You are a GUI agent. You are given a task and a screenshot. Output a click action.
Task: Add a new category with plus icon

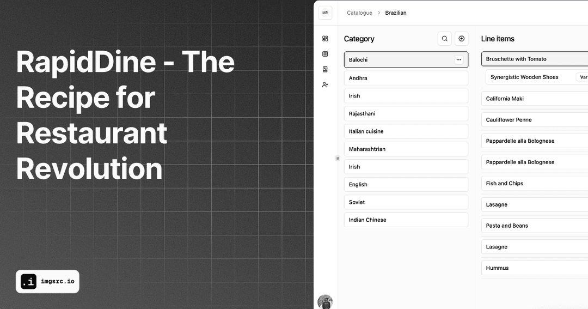tap(462, 39)
